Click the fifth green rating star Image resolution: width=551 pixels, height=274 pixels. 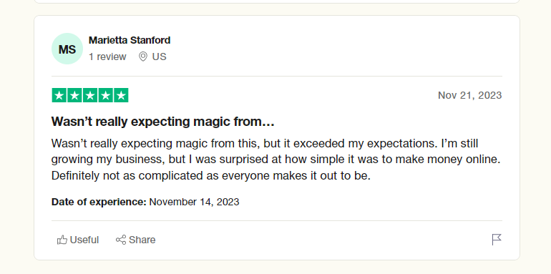click(121, 95)
